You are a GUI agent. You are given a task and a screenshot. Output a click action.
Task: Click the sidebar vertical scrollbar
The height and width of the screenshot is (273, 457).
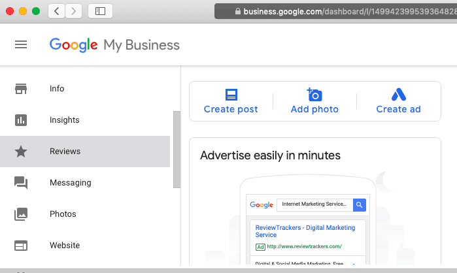click(175, 150)
